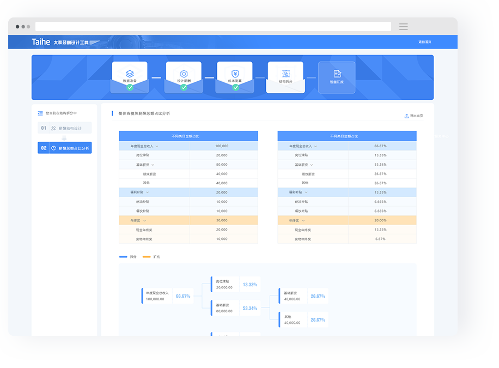Click 返回首页 link in header
The image size is (499, 368).
point(424,42)
